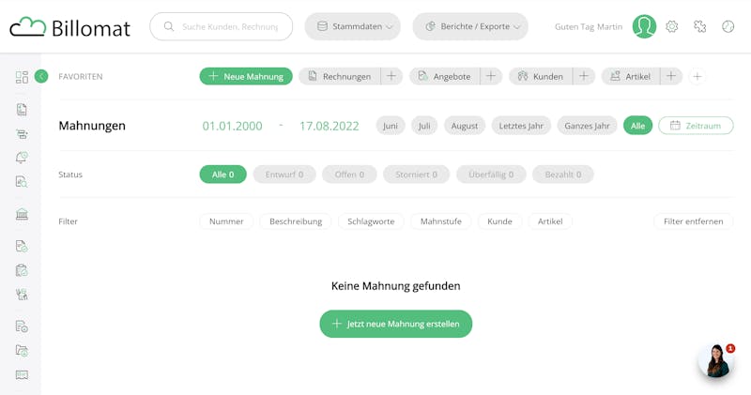Image resolution: width=751 pixels, height=395 pixels.
Task: Add the Schlagworte filter
Action: click(371, 221)
